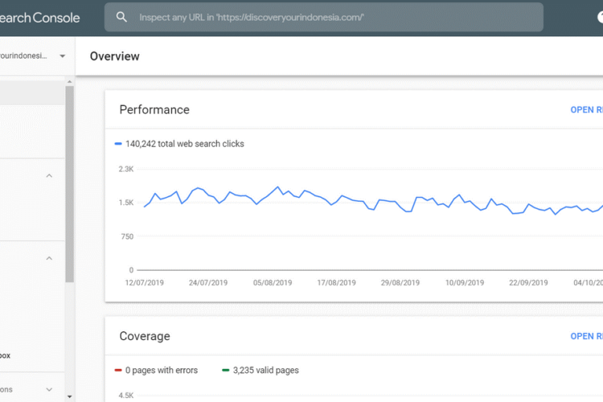Collapse the second sidebar section chevron
Image resolution: width=603 pixels, height=402 pixels.
tap(49, 258)
